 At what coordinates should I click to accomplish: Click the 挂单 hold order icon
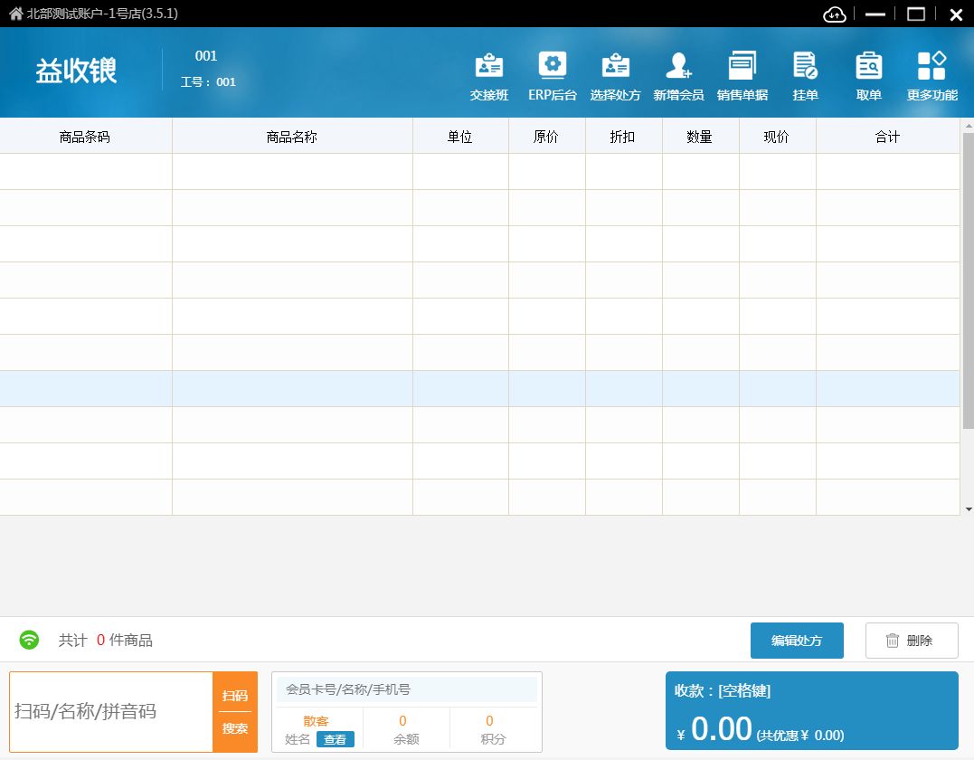805,76
